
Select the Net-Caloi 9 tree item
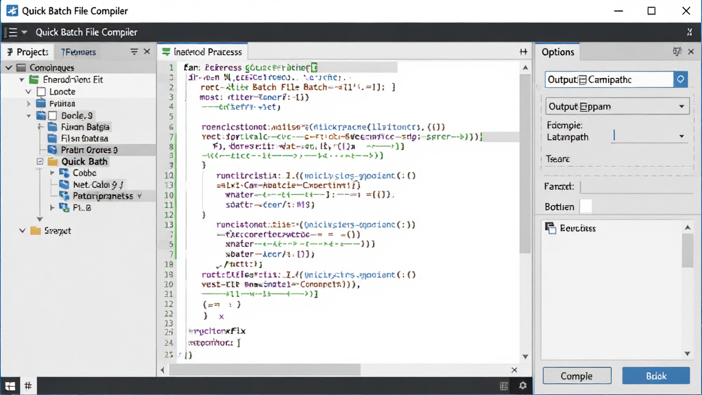tap(97, 184)
